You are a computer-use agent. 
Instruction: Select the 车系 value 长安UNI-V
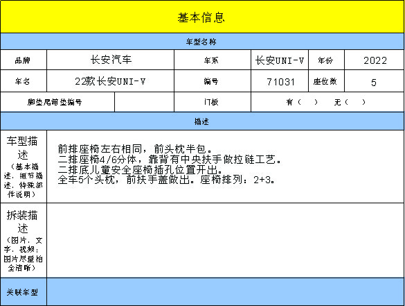280,60
